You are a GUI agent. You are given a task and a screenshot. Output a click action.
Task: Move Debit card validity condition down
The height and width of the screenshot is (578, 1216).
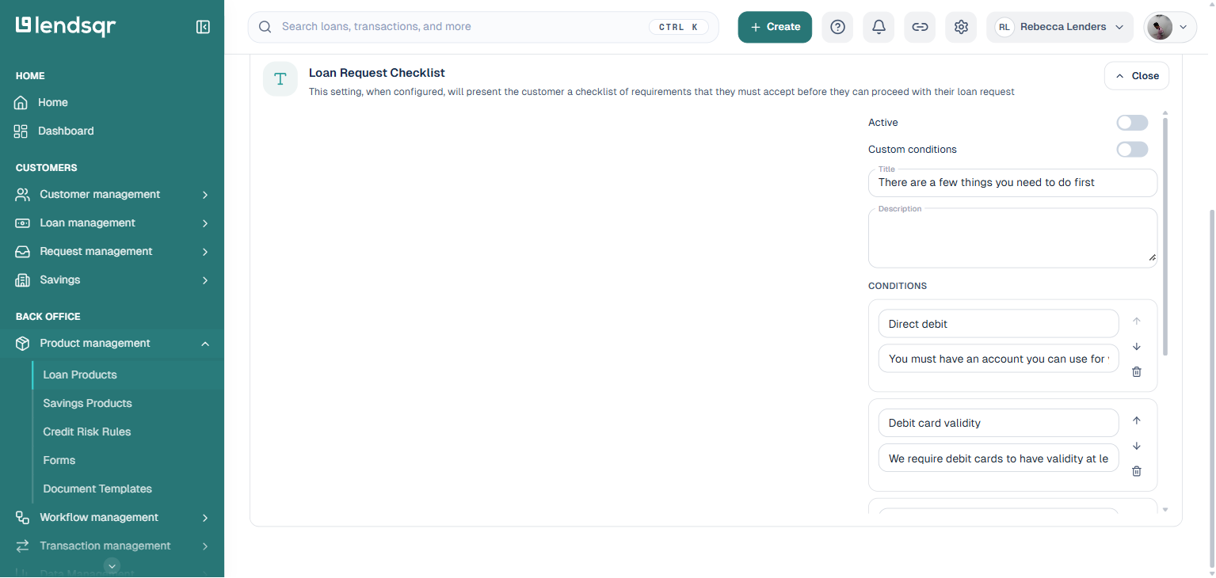click(x=1137, y=446)
